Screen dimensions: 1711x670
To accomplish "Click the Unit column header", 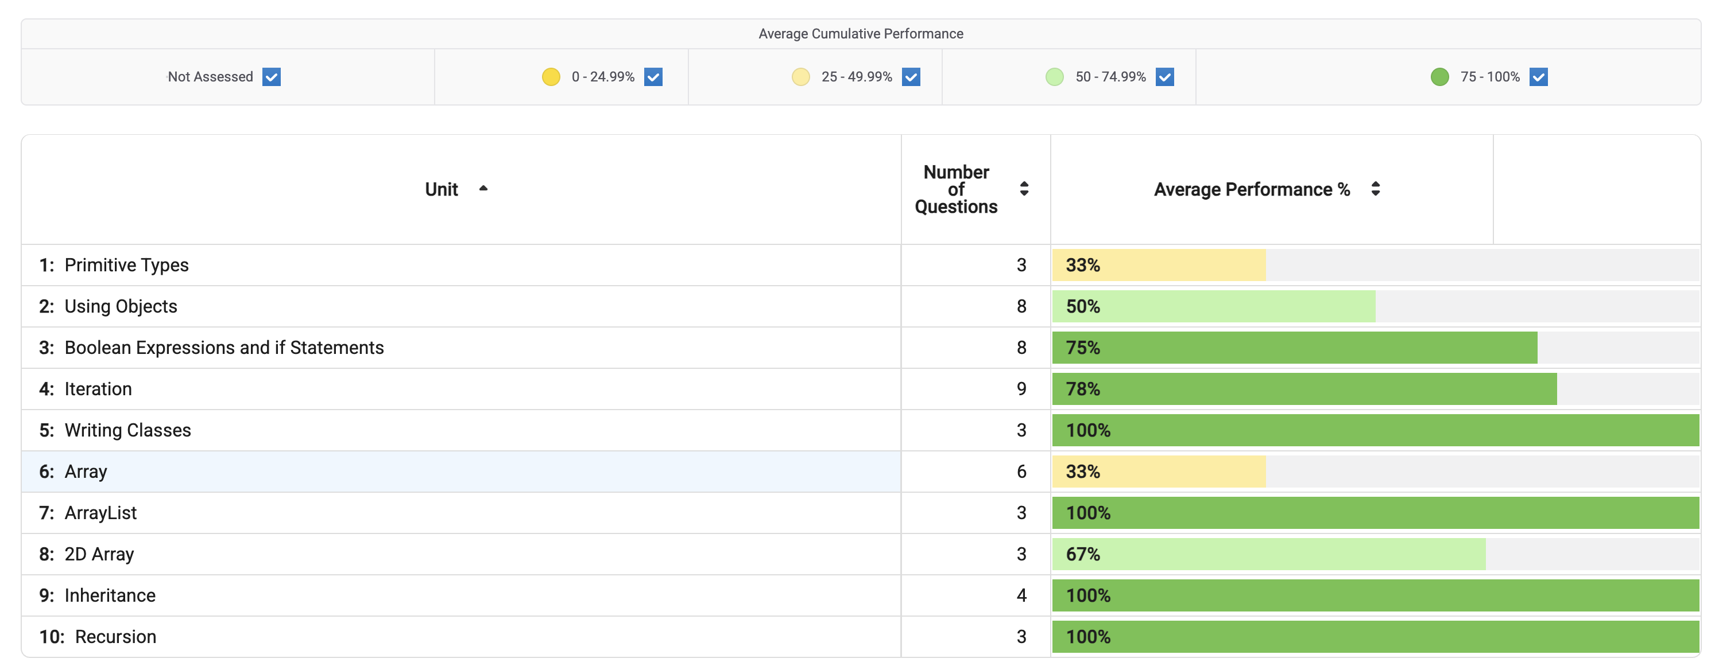I will click(x=442, y=190).
